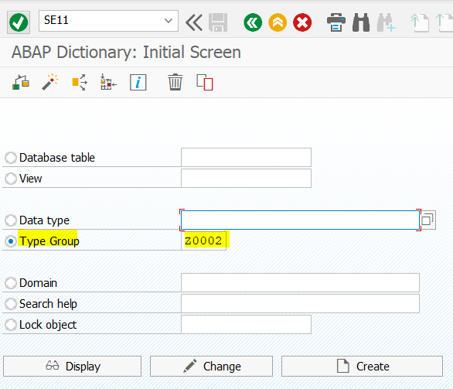Click the red Cancel X icon
Screen dimensions: 453x389
302,22
